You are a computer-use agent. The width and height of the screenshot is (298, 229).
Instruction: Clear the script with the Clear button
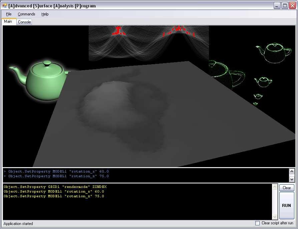(x=287, y=188)
